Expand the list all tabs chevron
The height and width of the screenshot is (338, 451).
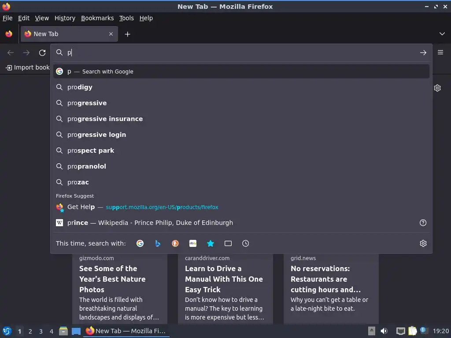[442, 34]
